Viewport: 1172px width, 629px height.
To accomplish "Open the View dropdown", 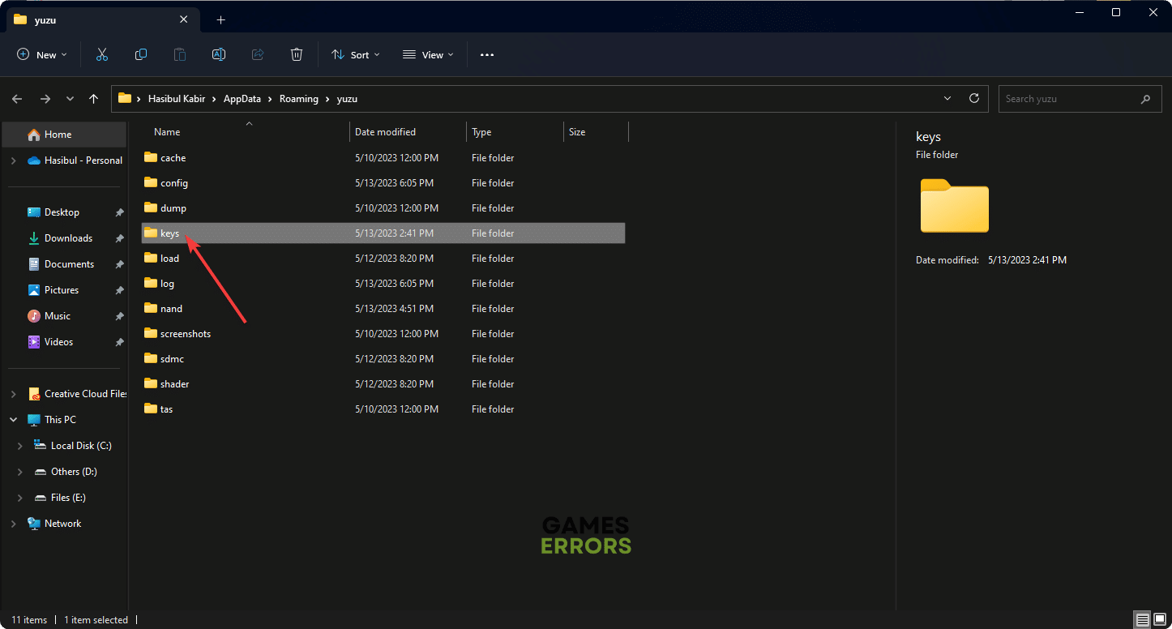I will pyautogui.click(x=428, y=54).
